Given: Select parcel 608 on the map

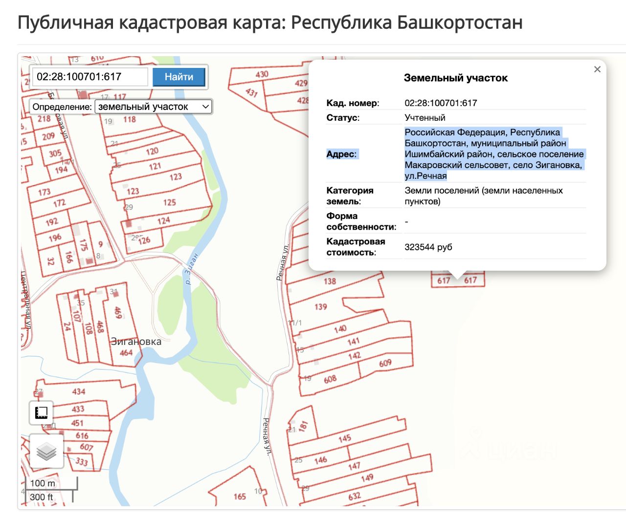Looking at the screenshot, I should (x=330, y=379).
